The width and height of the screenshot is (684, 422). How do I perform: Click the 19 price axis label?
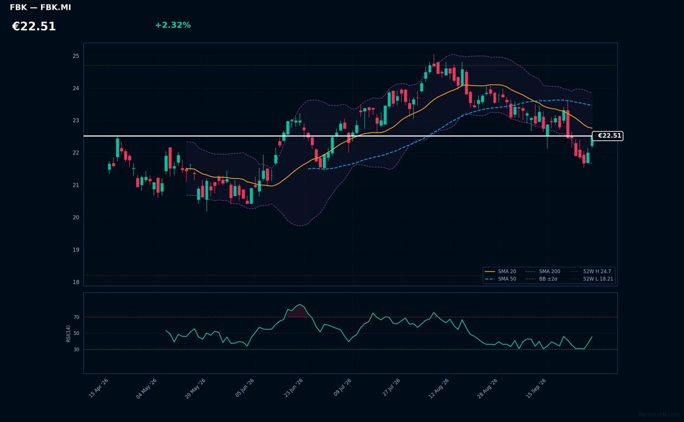tap(76, 250)
